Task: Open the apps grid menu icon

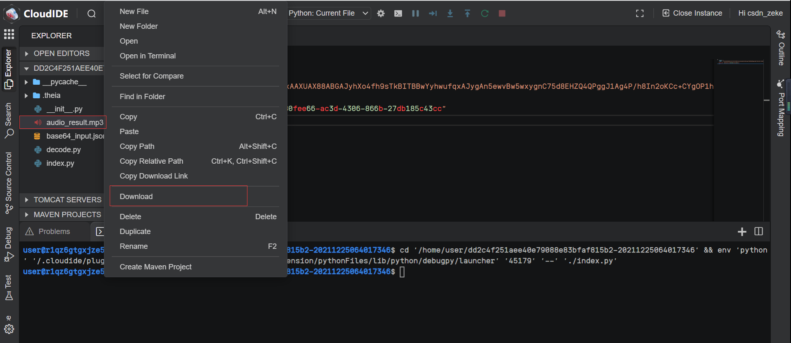Action: 9,34
